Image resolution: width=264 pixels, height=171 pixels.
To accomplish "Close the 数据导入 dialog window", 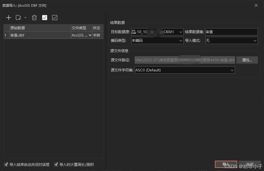I will point(256,5).
